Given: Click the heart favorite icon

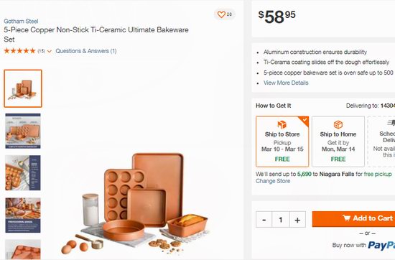Looking at the screenshot, I should click(221, 14).
